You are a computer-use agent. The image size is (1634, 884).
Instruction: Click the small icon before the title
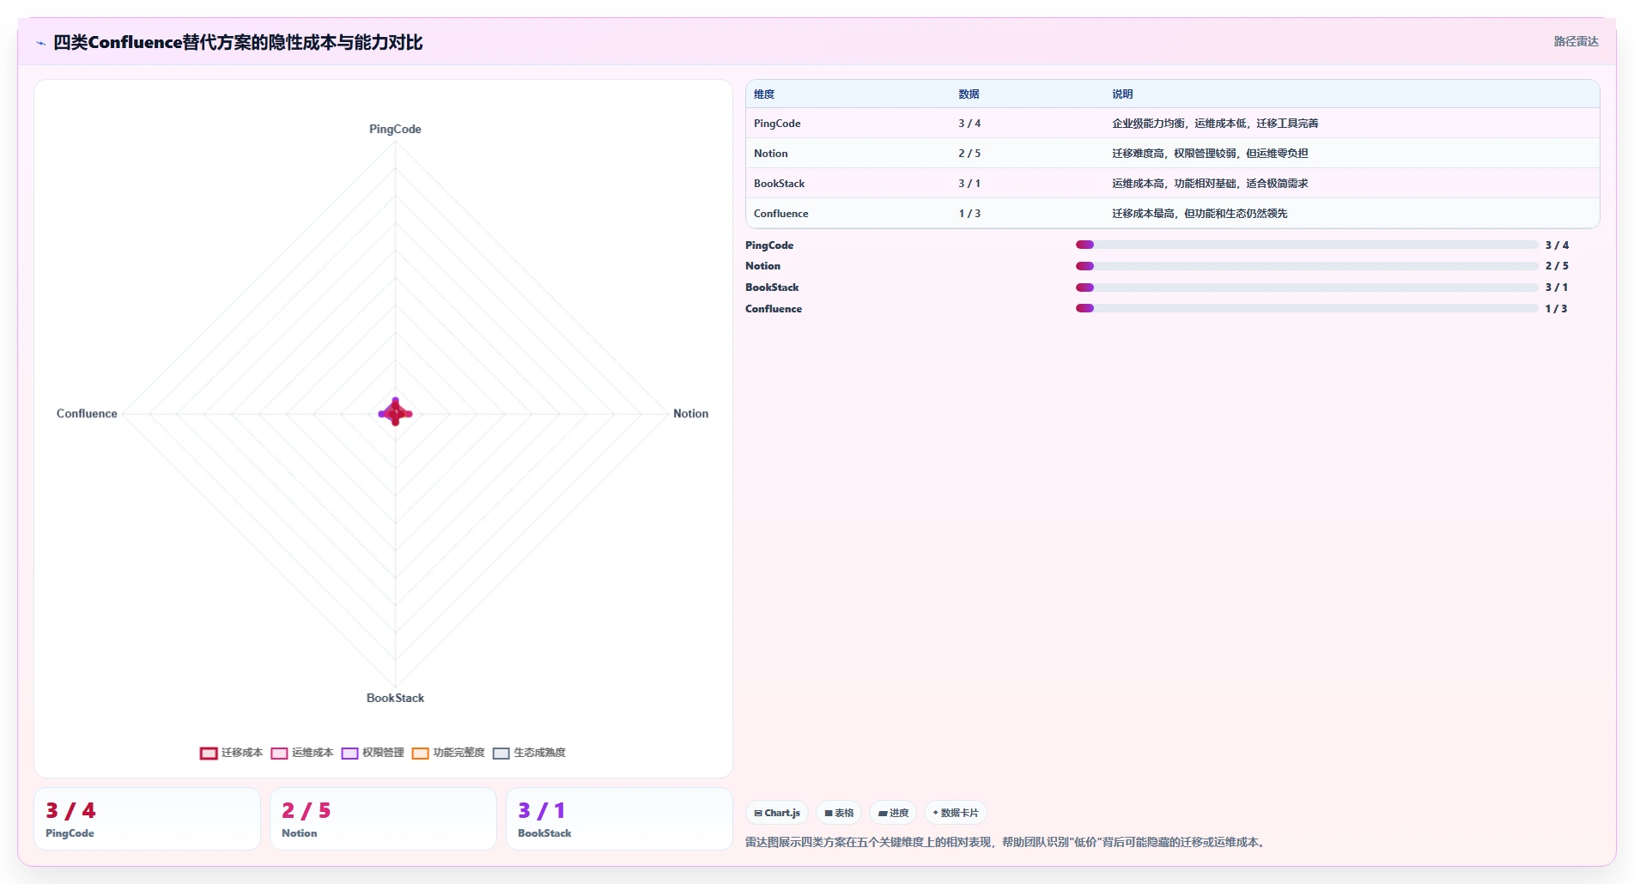coord(40,43)
